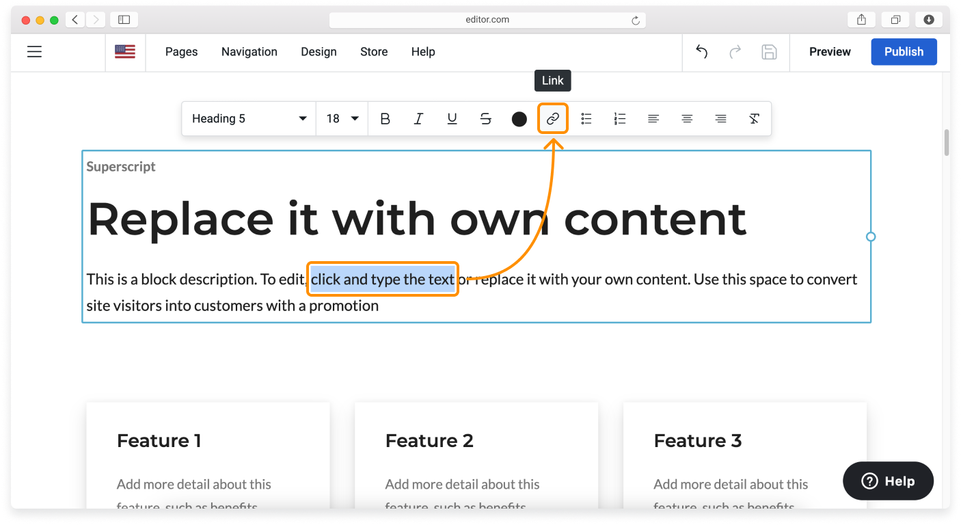Apply bold formatting
This screenshot has width=961, height=525.
click(385, 119)
